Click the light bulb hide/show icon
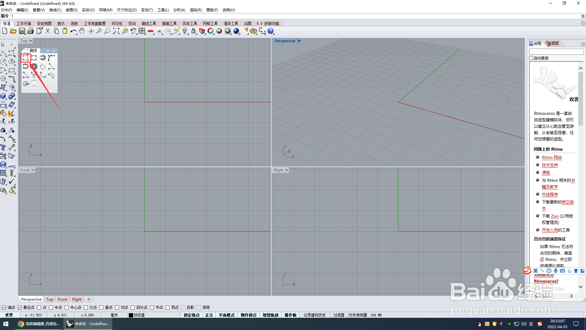The width and height of the screenshot is (586, 330). click(x=185, y=31)
